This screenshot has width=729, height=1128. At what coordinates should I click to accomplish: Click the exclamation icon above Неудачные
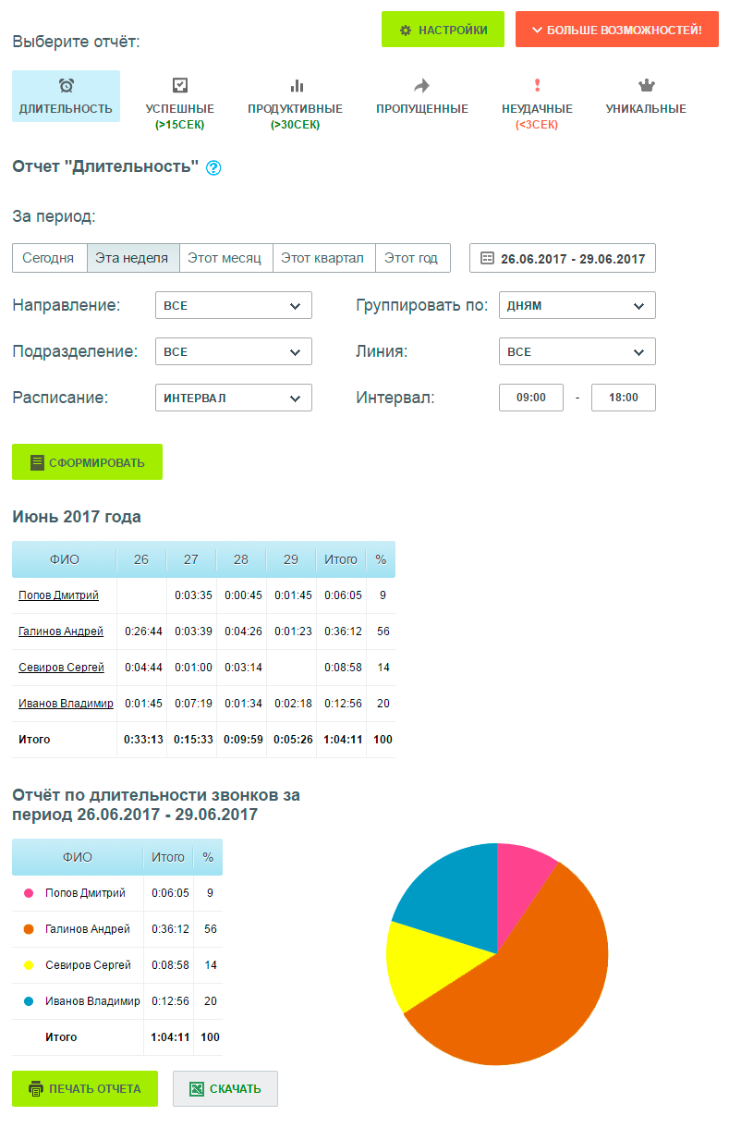click(x=537, y=86)
